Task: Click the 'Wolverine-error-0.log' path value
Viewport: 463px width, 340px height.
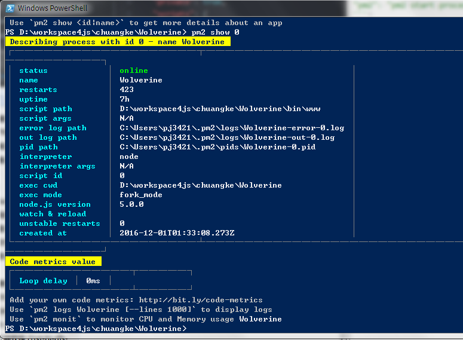Action: pyautogui.click(x=232, y=128)
